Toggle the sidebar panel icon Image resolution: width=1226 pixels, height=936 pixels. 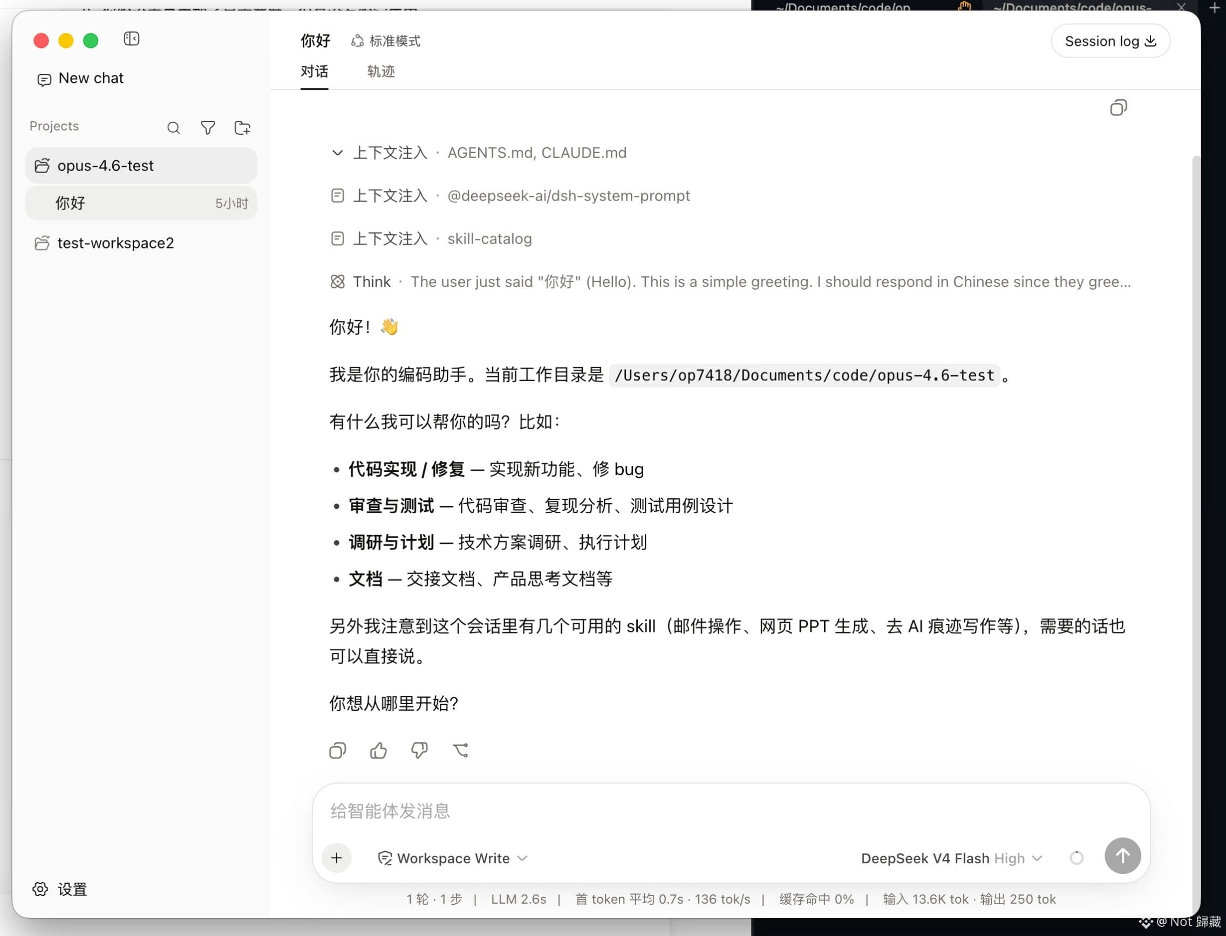(x=132, y=39)
